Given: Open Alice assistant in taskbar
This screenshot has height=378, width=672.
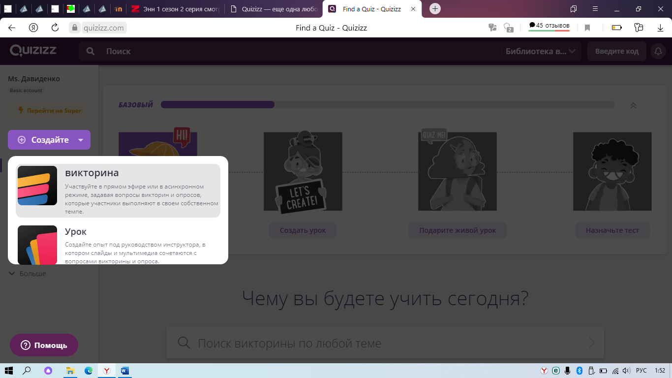Looking at the screenshot, I should point(48,371).
